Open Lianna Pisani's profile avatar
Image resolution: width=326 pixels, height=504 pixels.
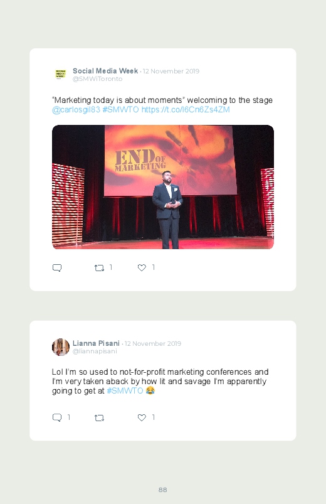(x=61, y=347)
